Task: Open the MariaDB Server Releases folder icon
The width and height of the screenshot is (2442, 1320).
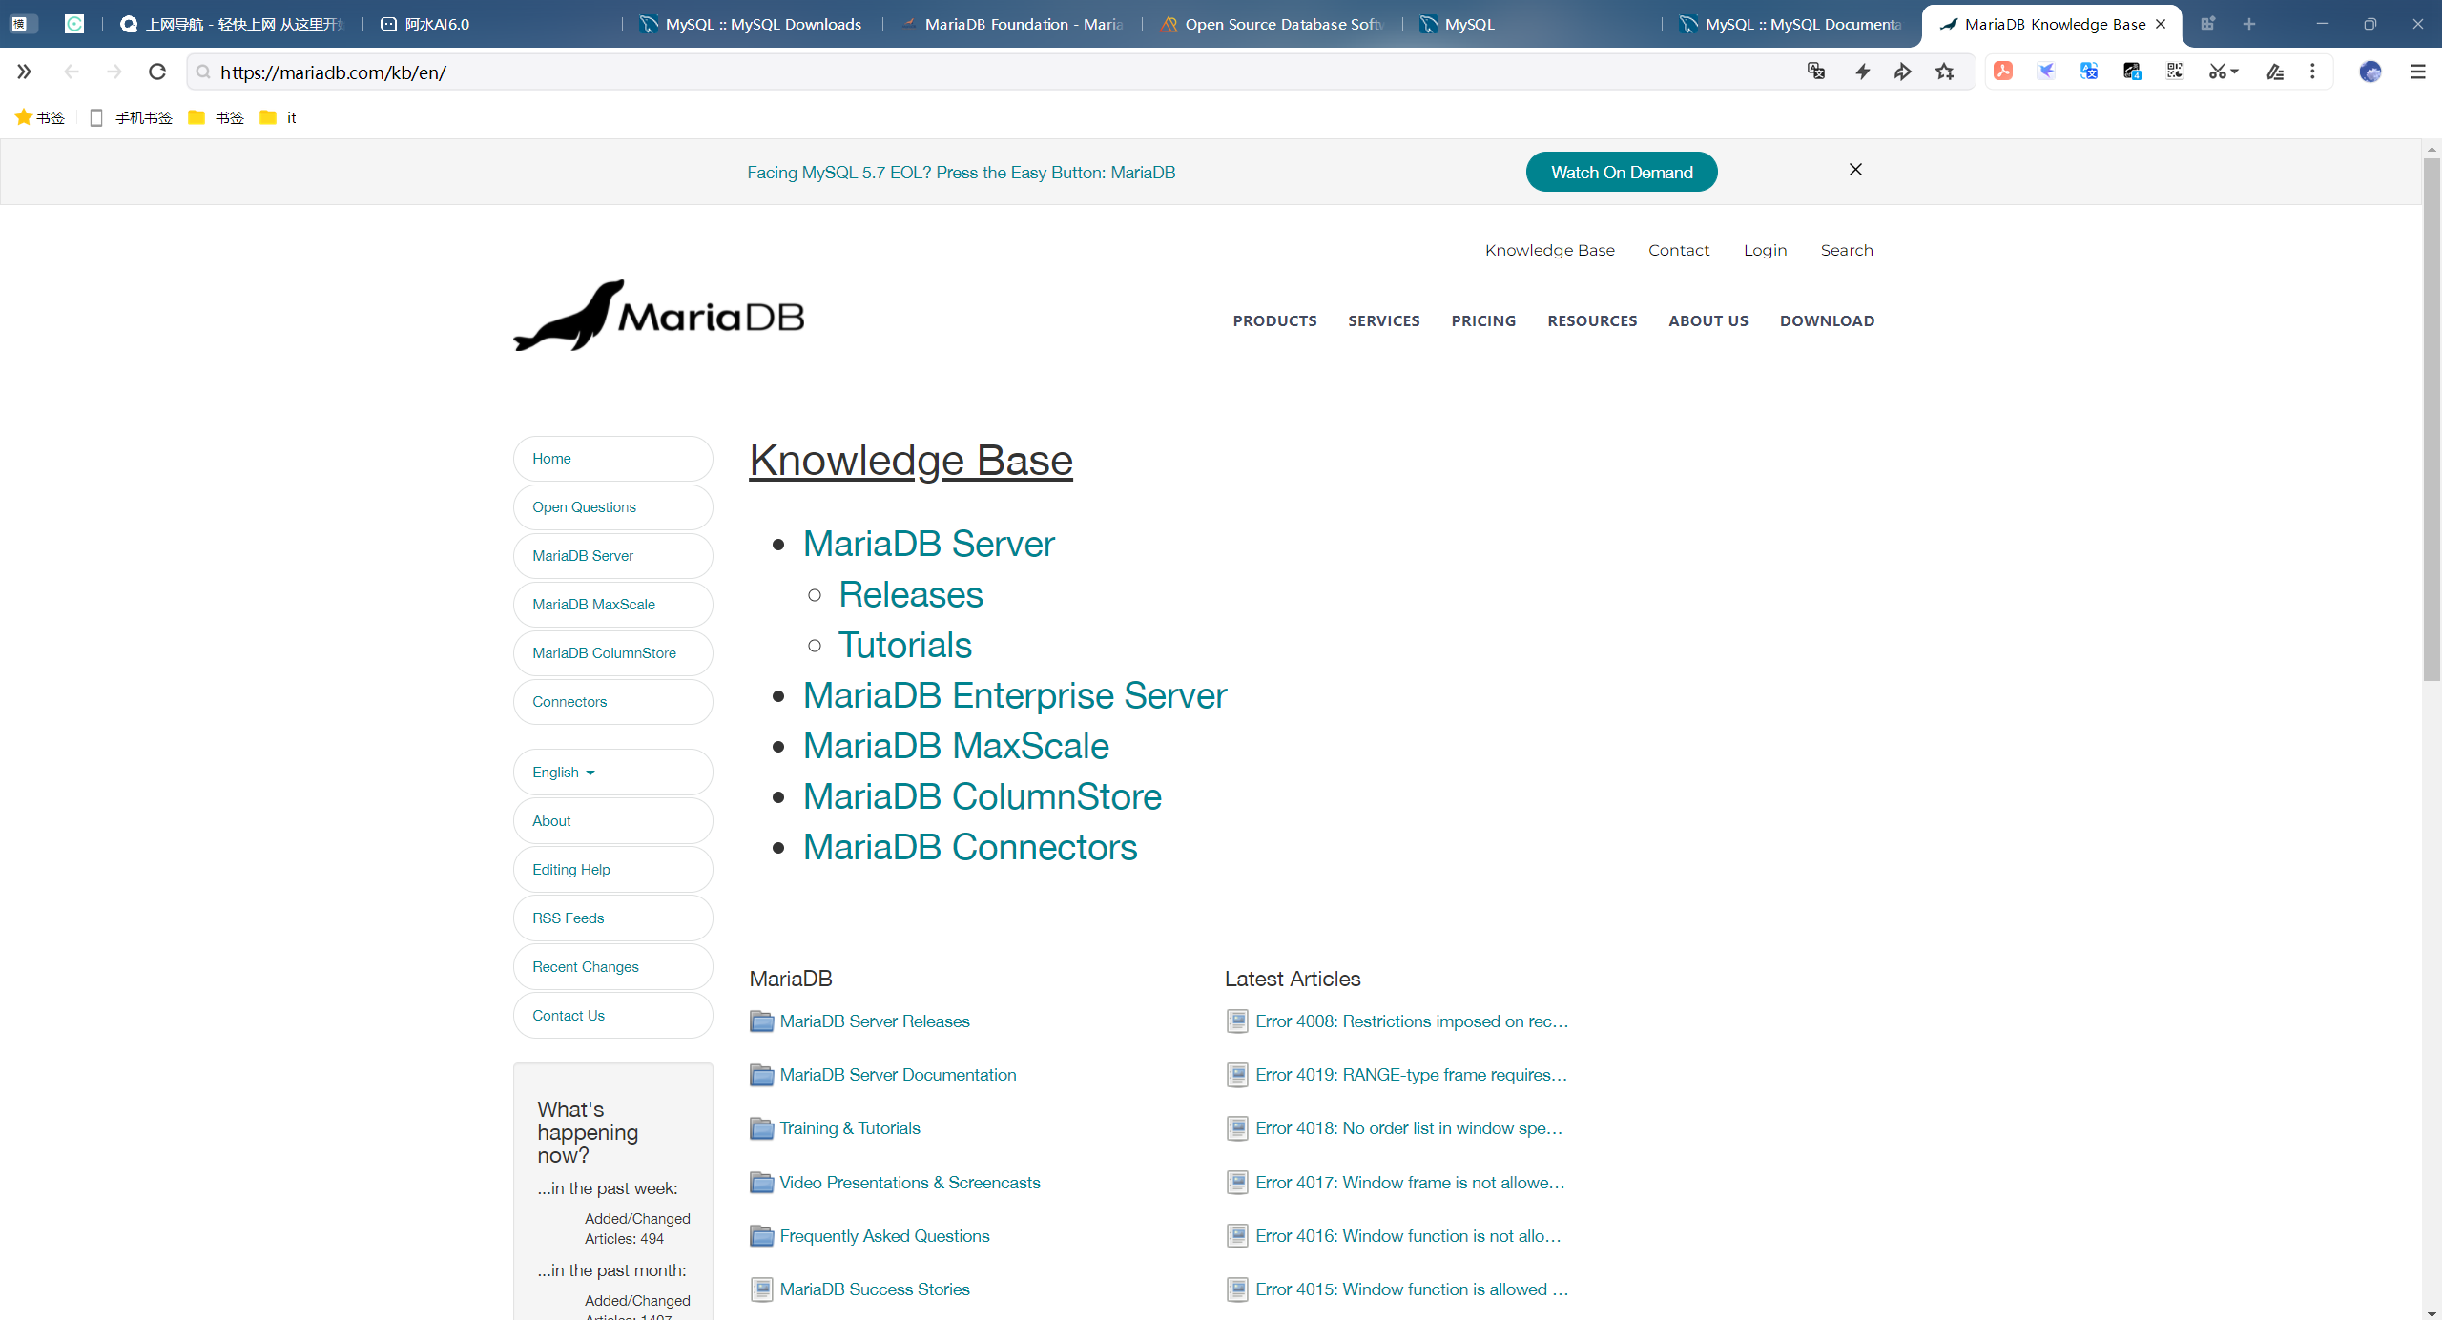Action: (x=761, y=1021)
